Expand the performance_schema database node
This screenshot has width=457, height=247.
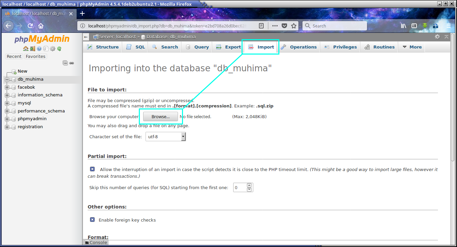7,111
